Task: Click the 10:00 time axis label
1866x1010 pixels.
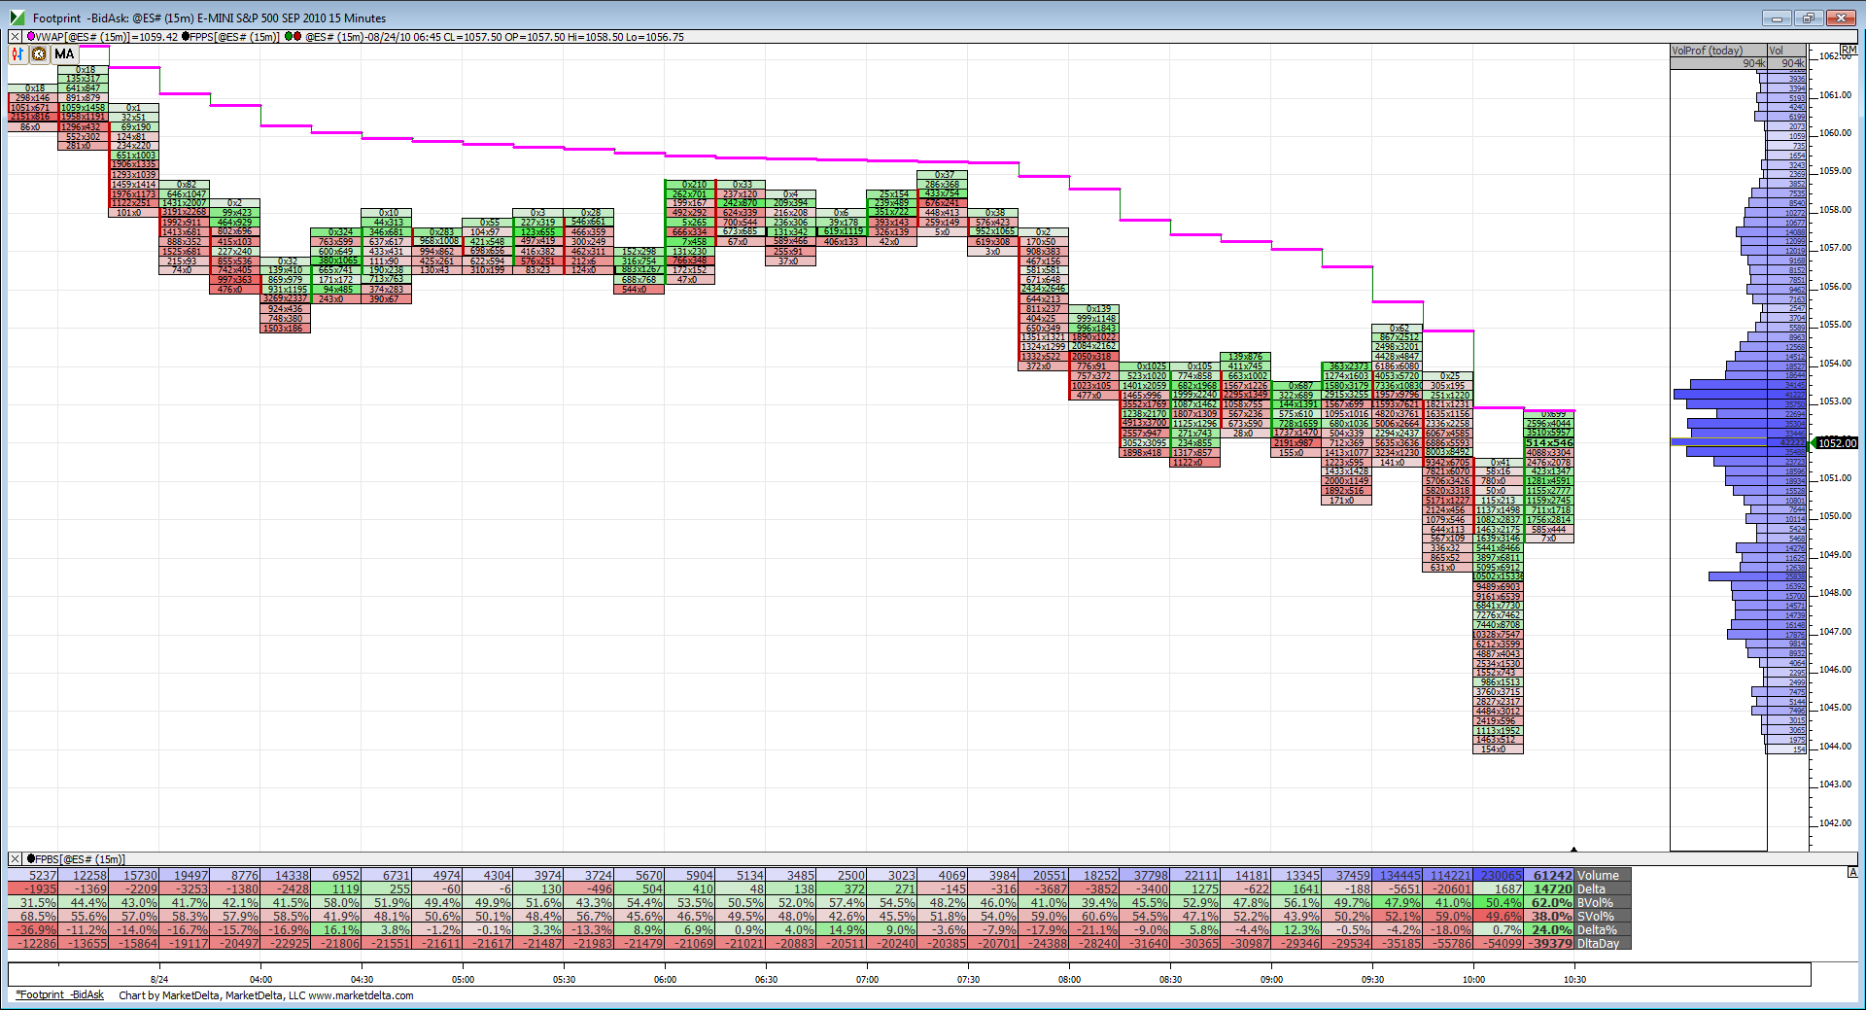Action: tap(1473, 980)
